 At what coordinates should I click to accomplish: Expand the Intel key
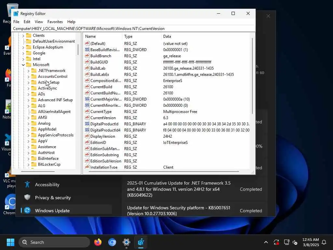click(23, 59)
